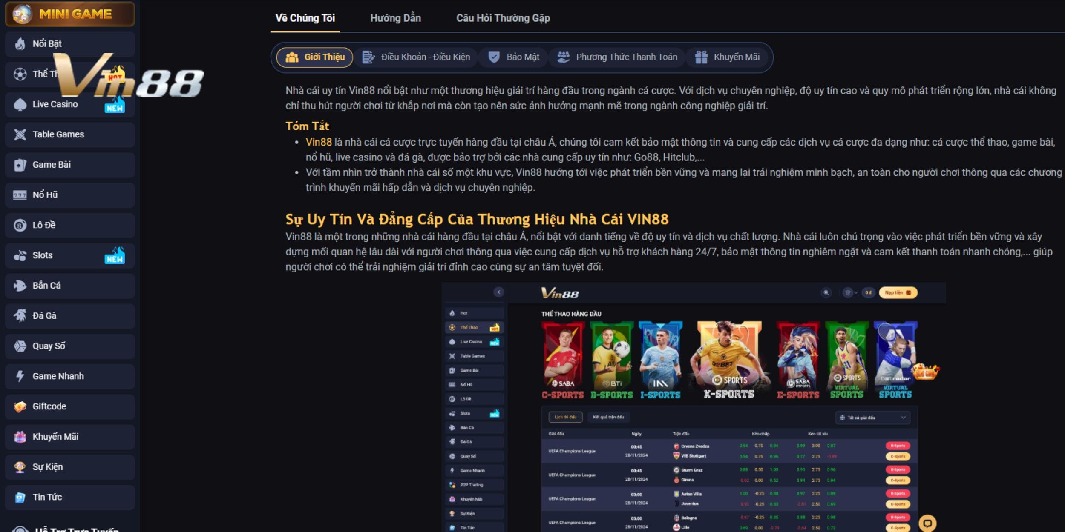
Task: Open Phương Thức Thanh Toán section
Action: pyautogui.click(x=617, y=57)
